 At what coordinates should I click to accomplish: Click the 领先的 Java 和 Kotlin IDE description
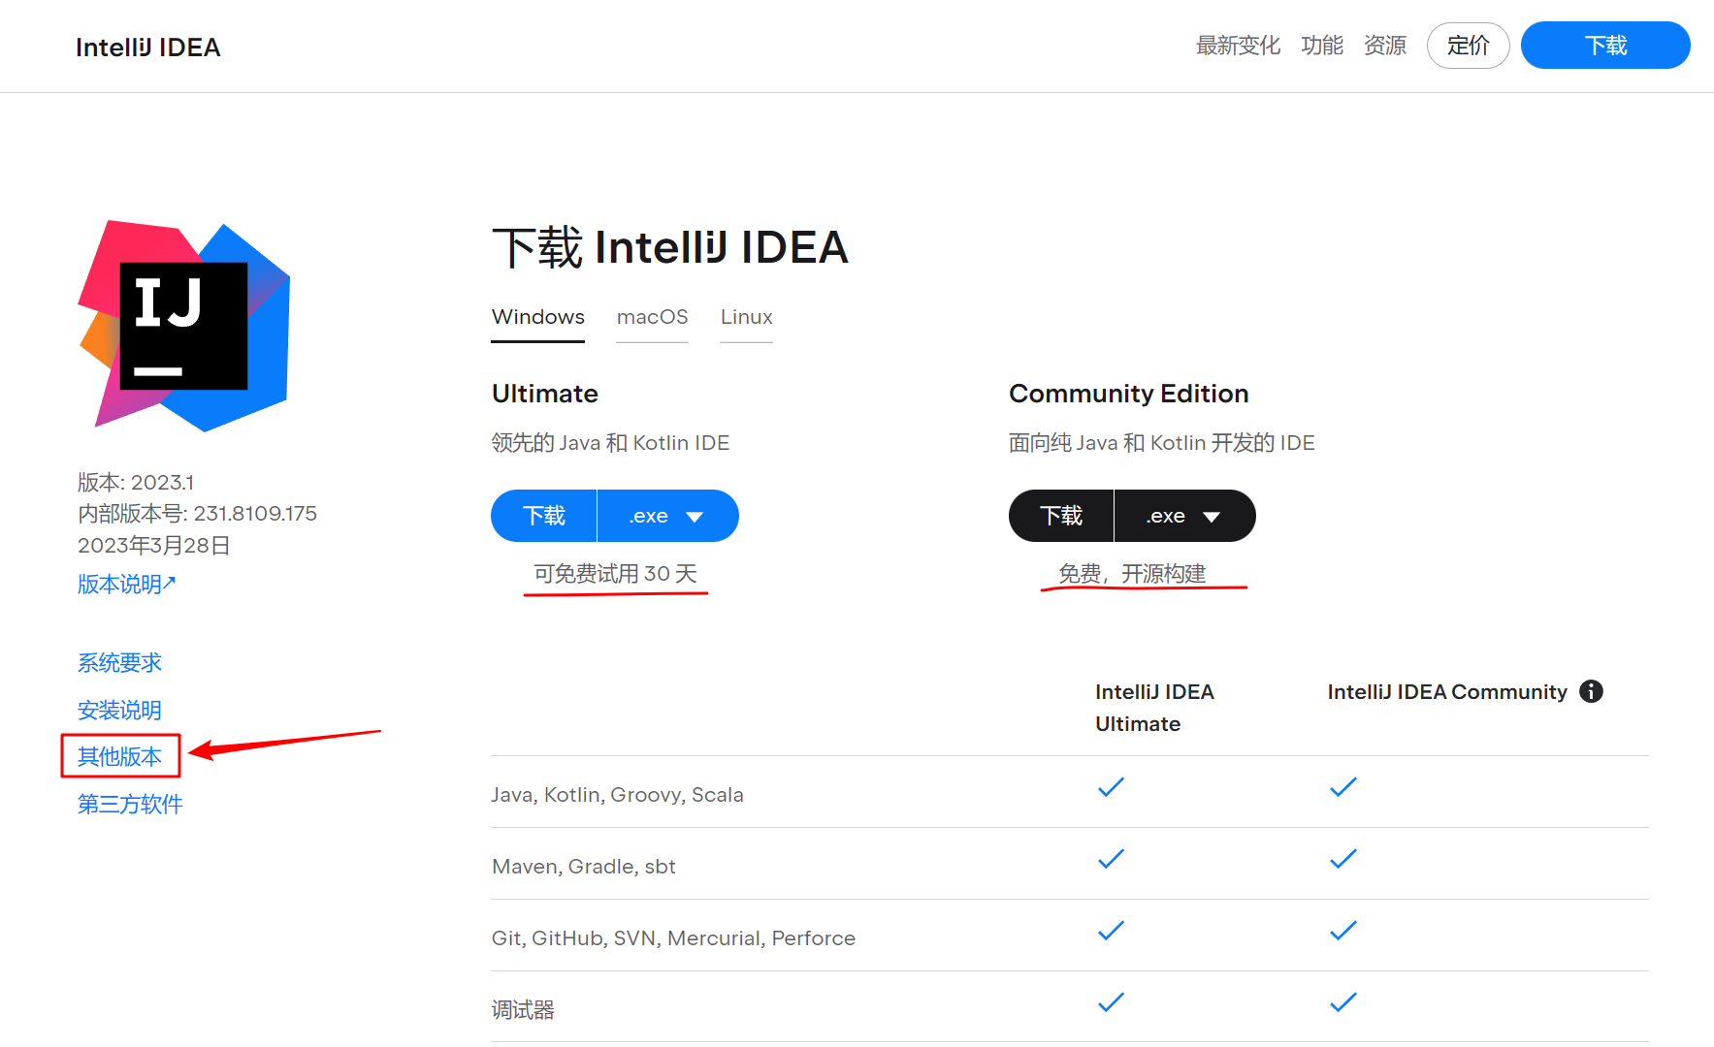point(610,443)
